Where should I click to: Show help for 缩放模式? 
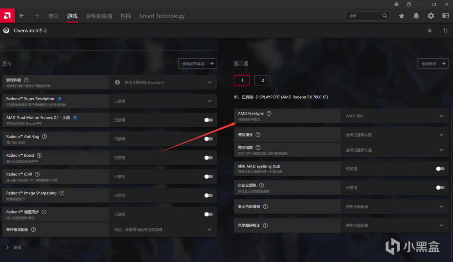(x=258, y=135)
